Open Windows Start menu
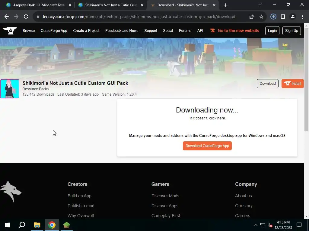Viewport: 309px width, 231px height. [7, 225]
